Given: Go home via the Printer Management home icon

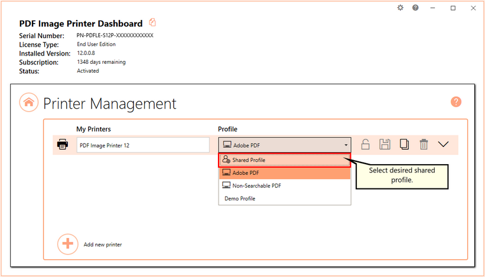Looking at the screenshot, I should point(29,102).
